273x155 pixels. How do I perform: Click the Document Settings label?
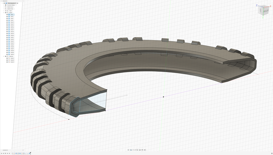[11, 5]
